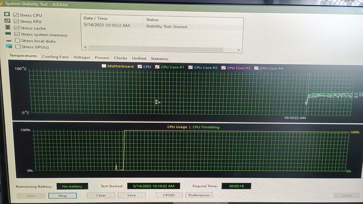The image size is (363, 204).
Task: Click the Clear button
Action: pyautogui.click(x=101, y=195)
